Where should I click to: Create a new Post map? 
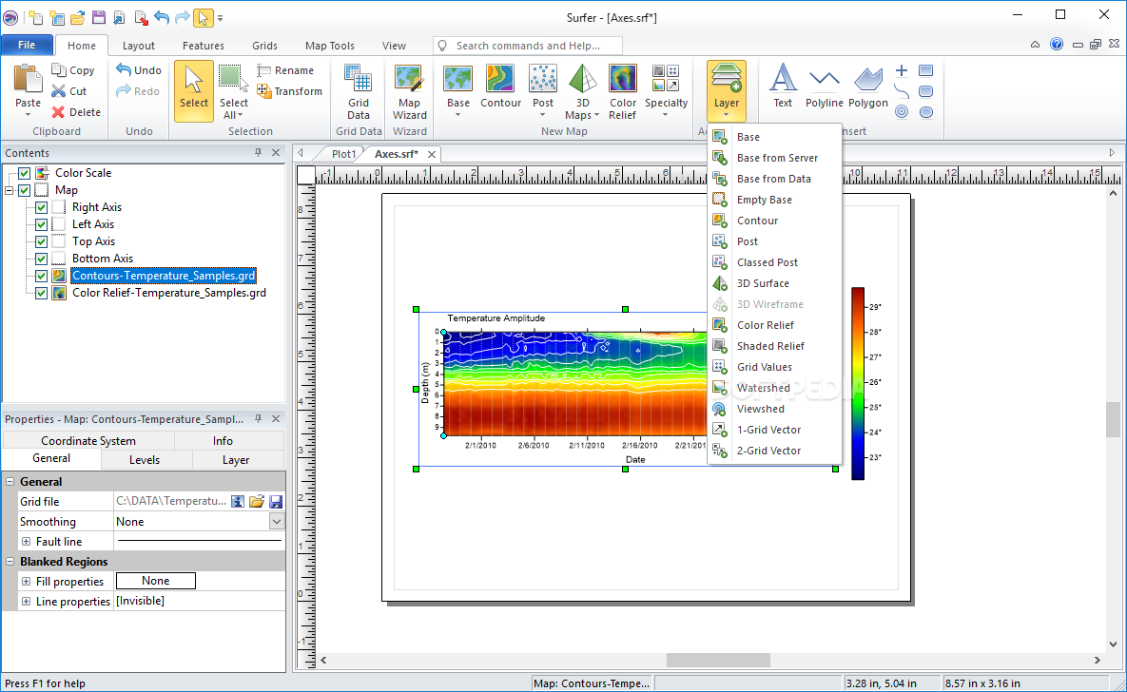click(x=543, y=91)
